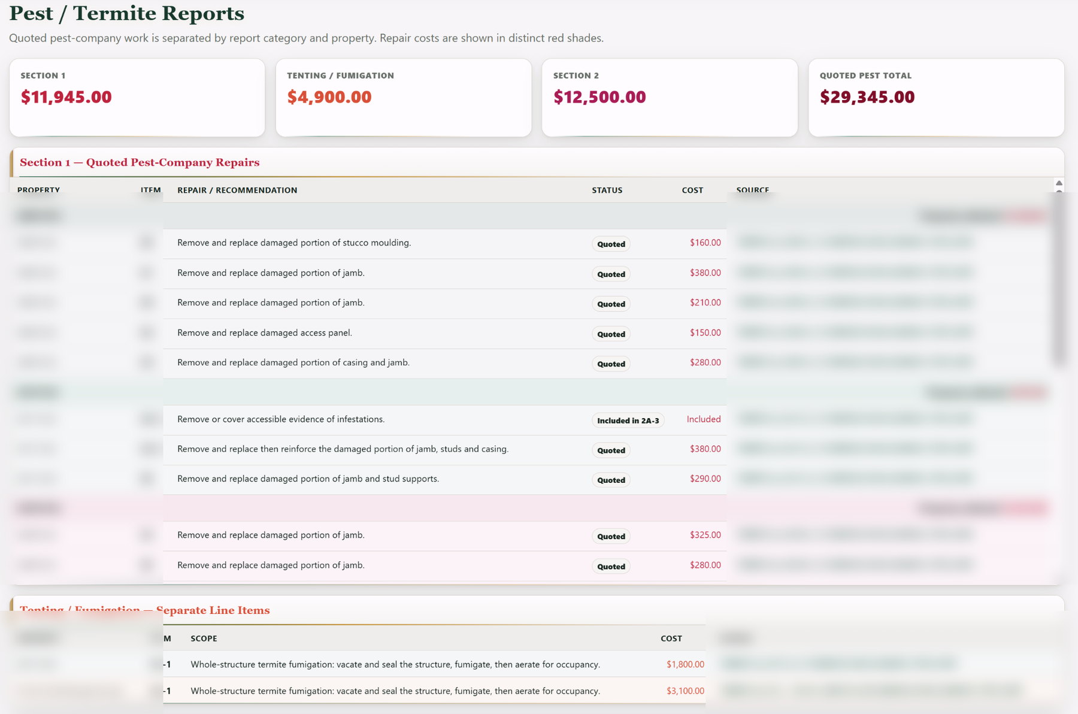Click the 'Included in 2A-3' status badge
Viewport: 1078px width, 714px height.
[x=628, y=420]
